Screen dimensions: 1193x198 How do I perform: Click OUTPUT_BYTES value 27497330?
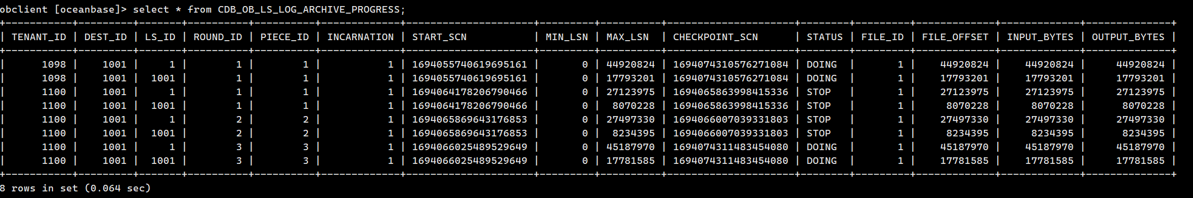[x=1141, y=119]
